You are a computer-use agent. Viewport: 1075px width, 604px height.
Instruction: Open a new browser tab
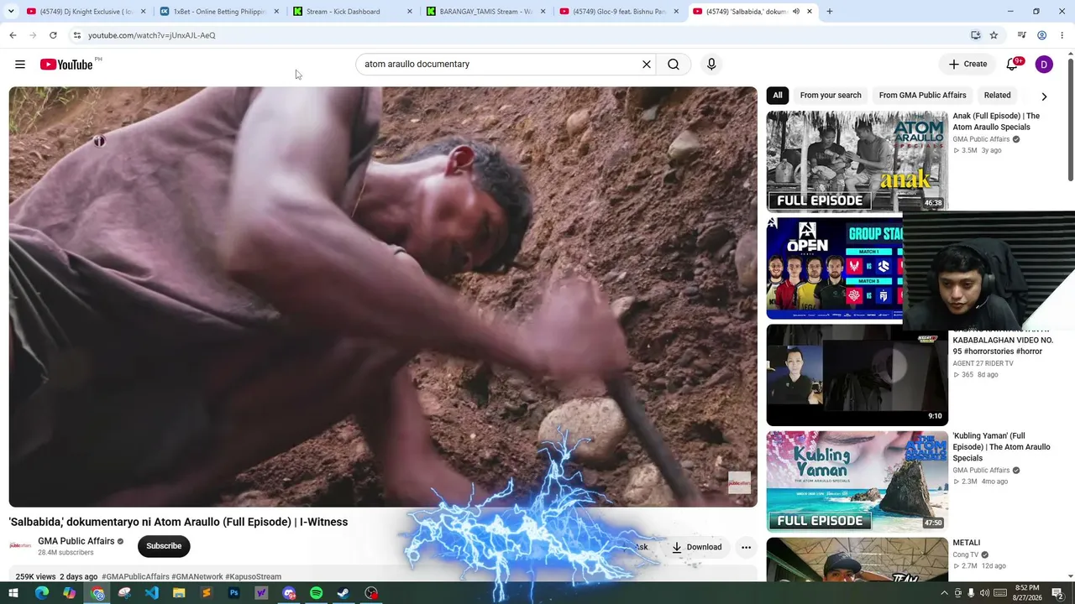click(x=830, y=12)
